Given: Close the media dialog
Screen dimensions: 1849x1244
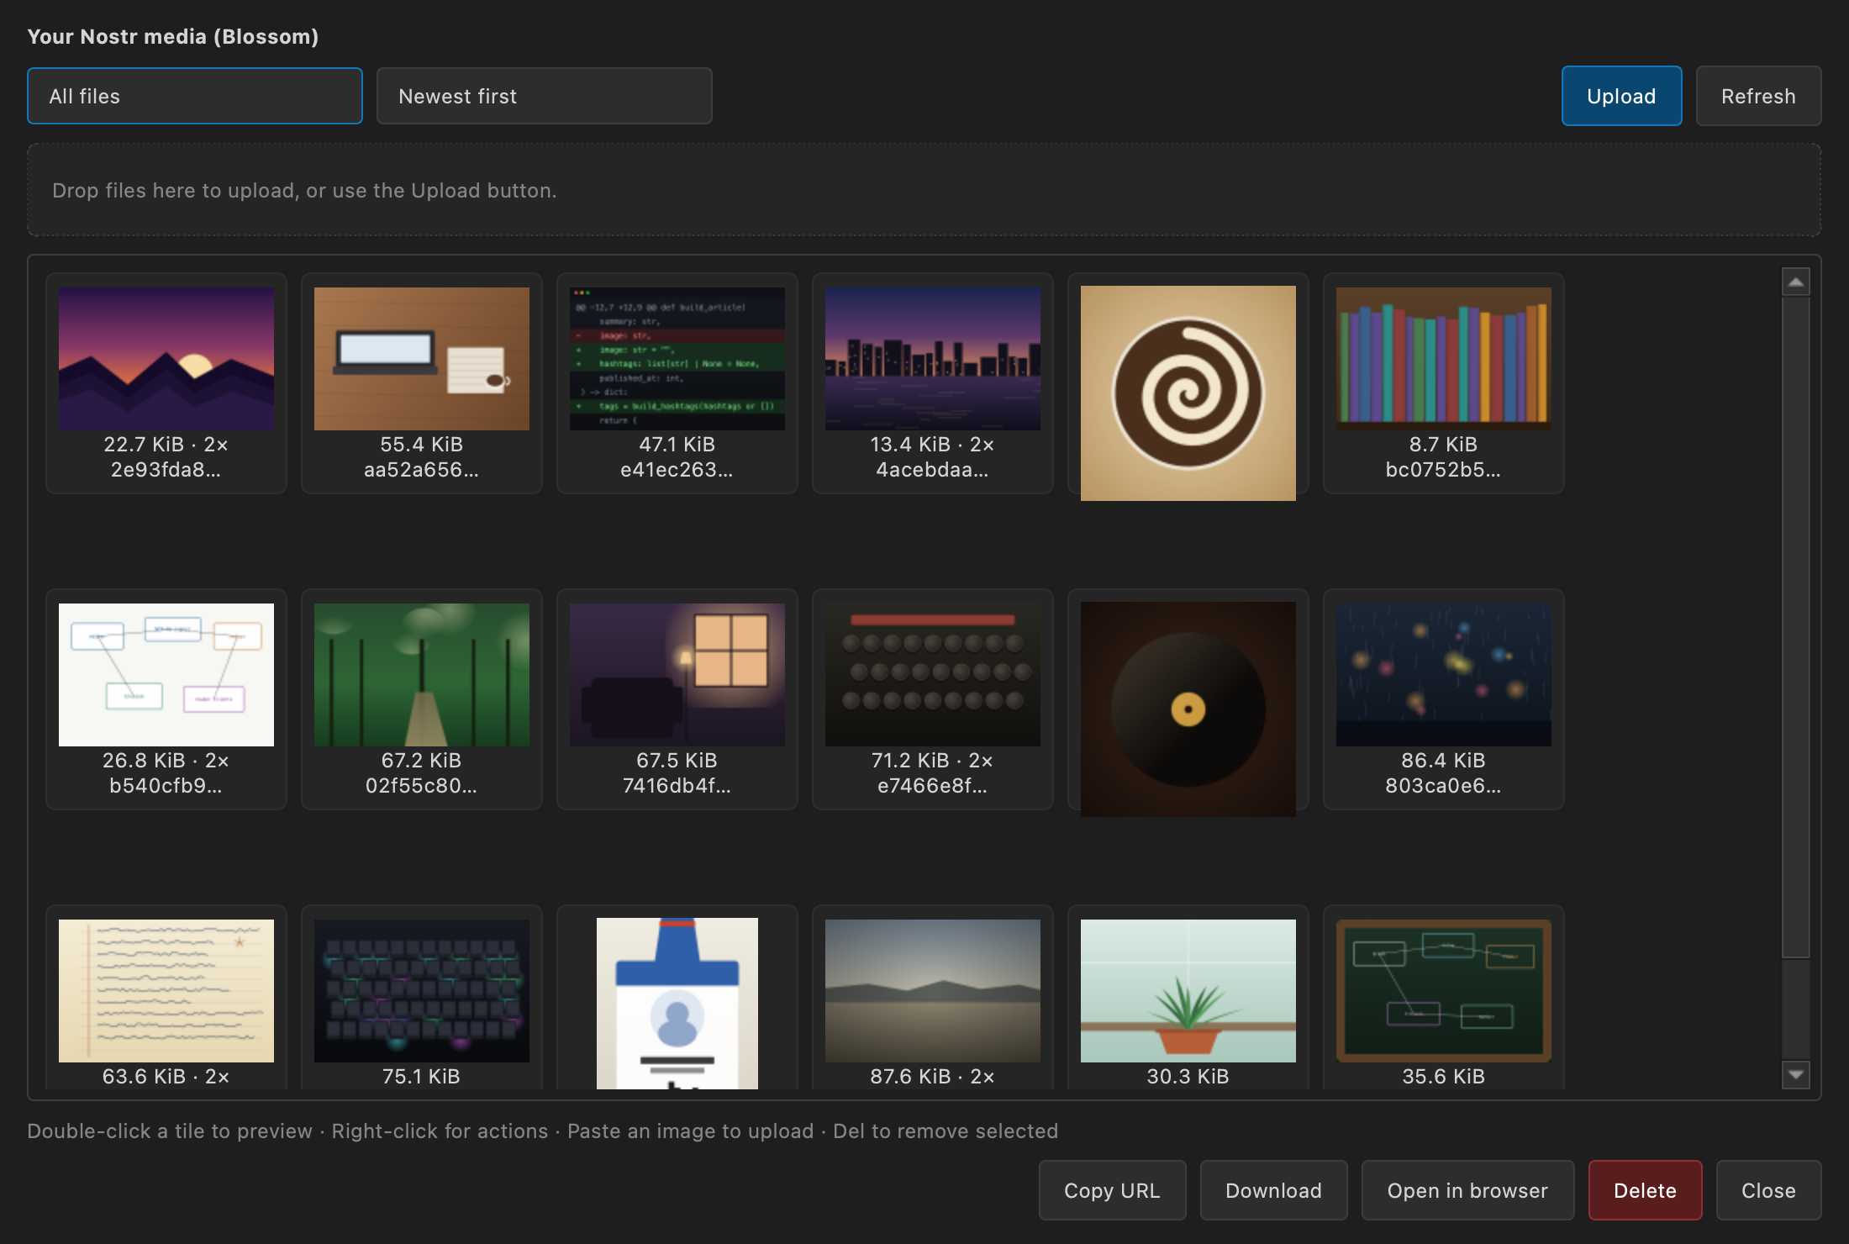Looking at the screenshot, I should pyautogui.click(x=1768, y=1190).
